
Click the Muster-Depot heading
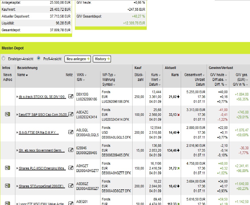(12, 48)
